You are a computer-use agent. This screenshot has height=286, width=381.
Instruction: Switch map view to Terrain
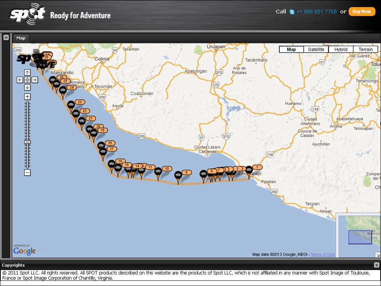[365, 50]
